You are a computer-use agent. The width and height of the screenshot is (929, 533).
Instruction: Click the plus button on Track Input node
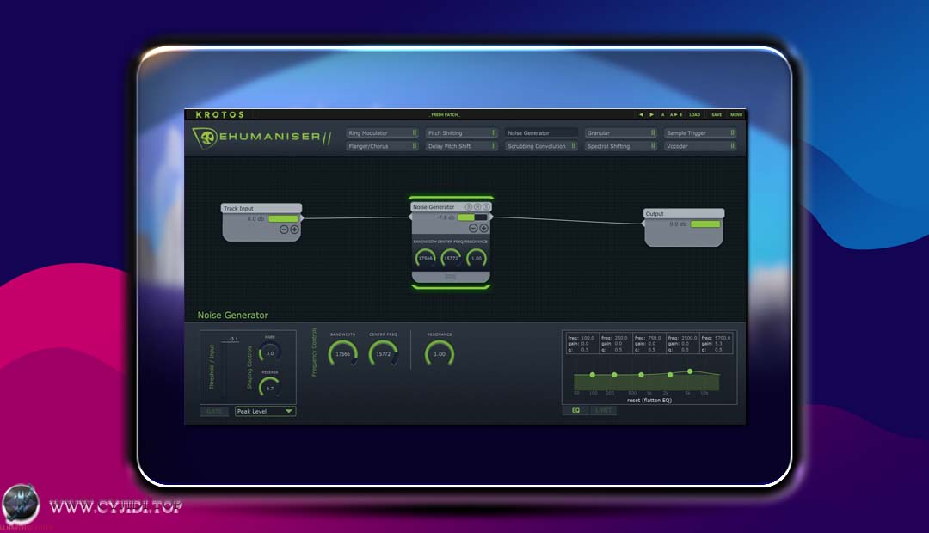(294, 230)
